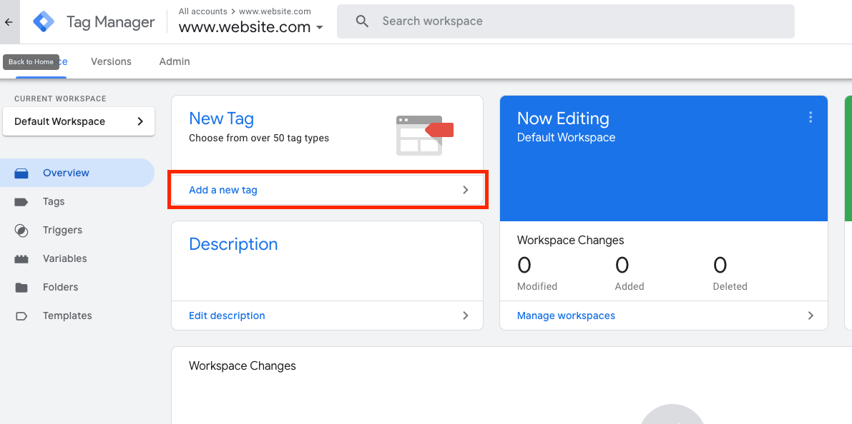The image size is (852, 424).
Task: Click the Modified count value
Action: pos(524,265)
